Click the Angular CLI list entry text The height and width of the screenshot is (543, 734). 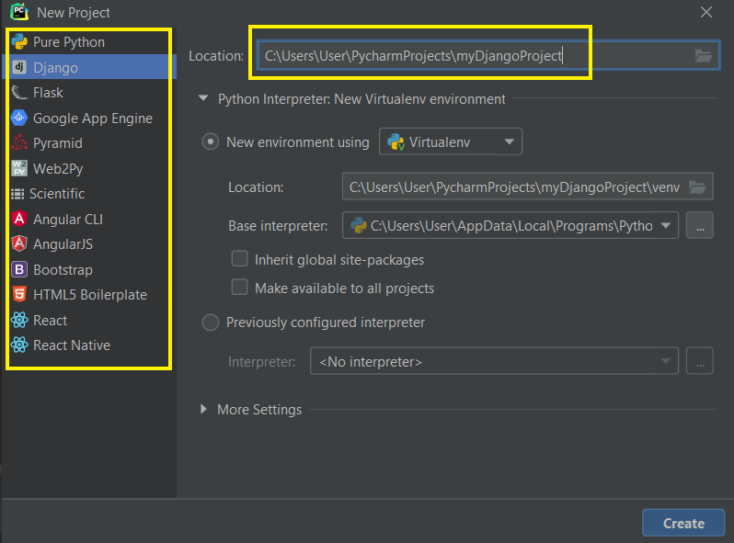pos(68,219)
